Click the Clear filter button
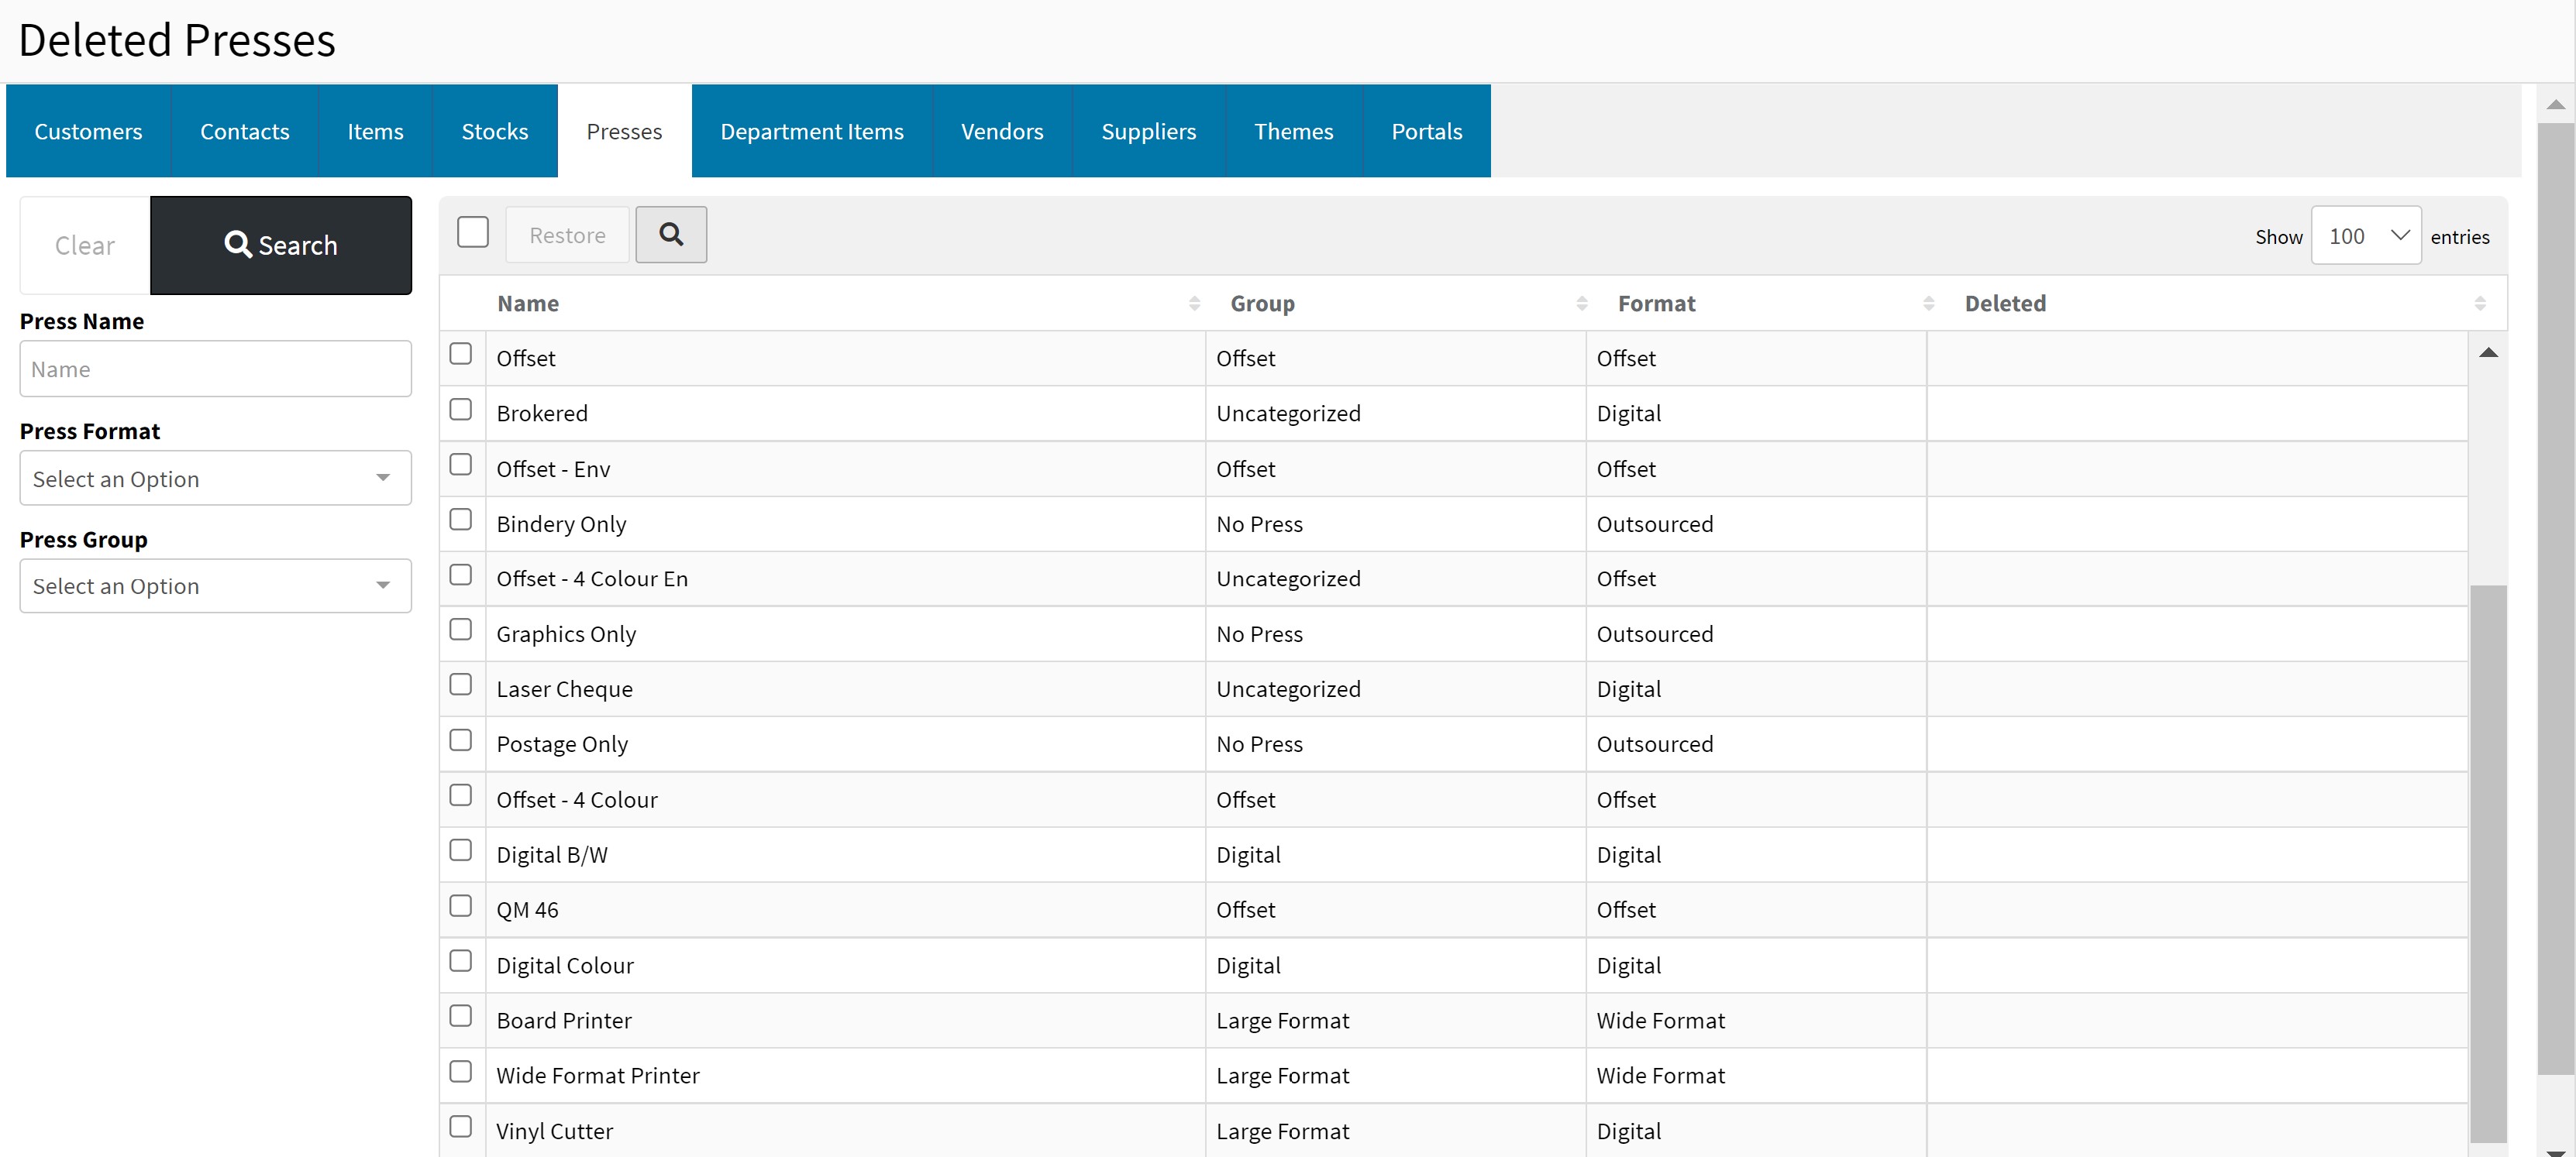The image size is (2576, 1157). point(85,245)
